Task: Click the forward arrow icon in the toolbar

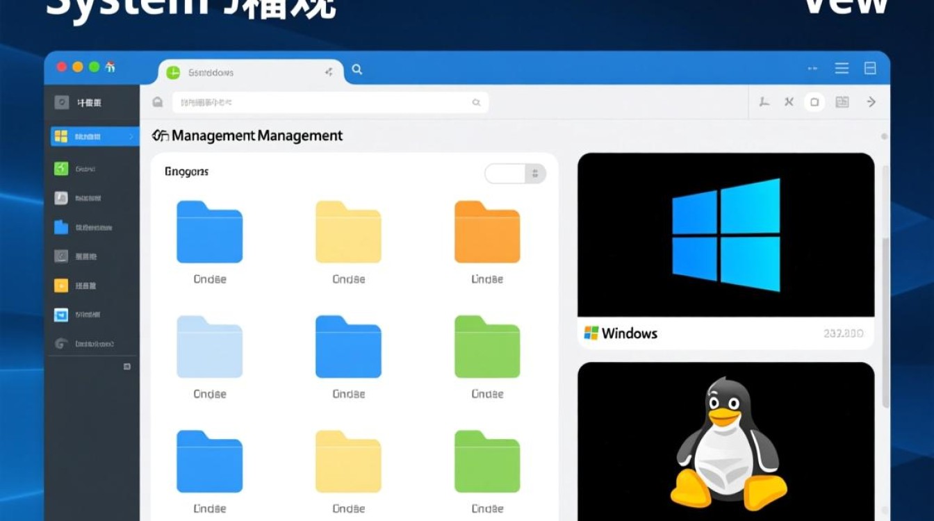Action: pos(871,101)
